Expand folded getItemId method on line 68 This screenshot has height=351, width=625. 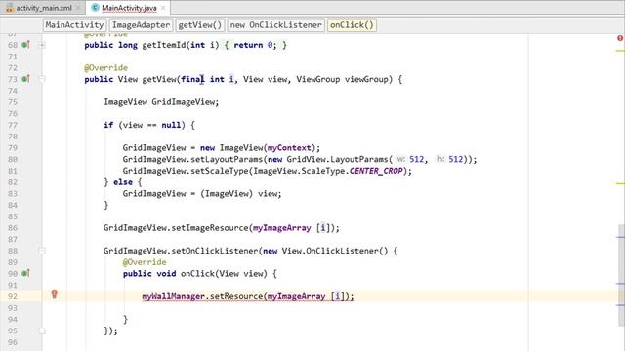pos(42,45)
